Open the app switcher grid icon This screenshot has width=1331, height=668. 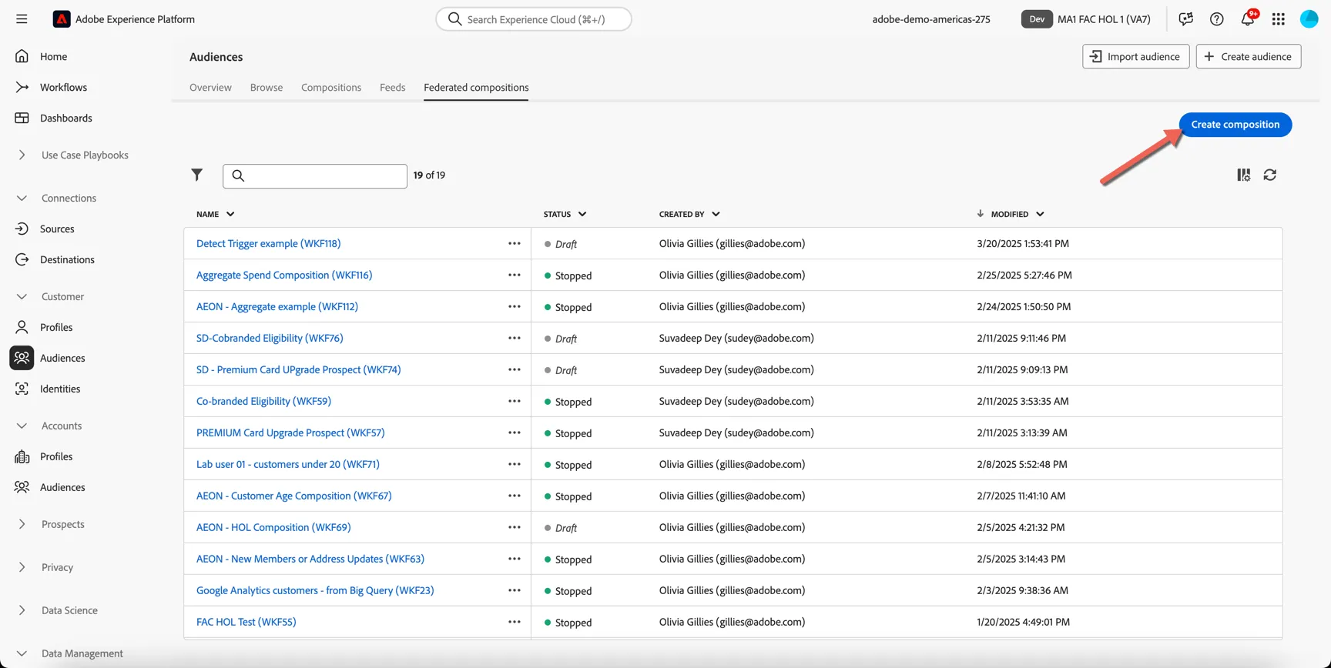1278,19
